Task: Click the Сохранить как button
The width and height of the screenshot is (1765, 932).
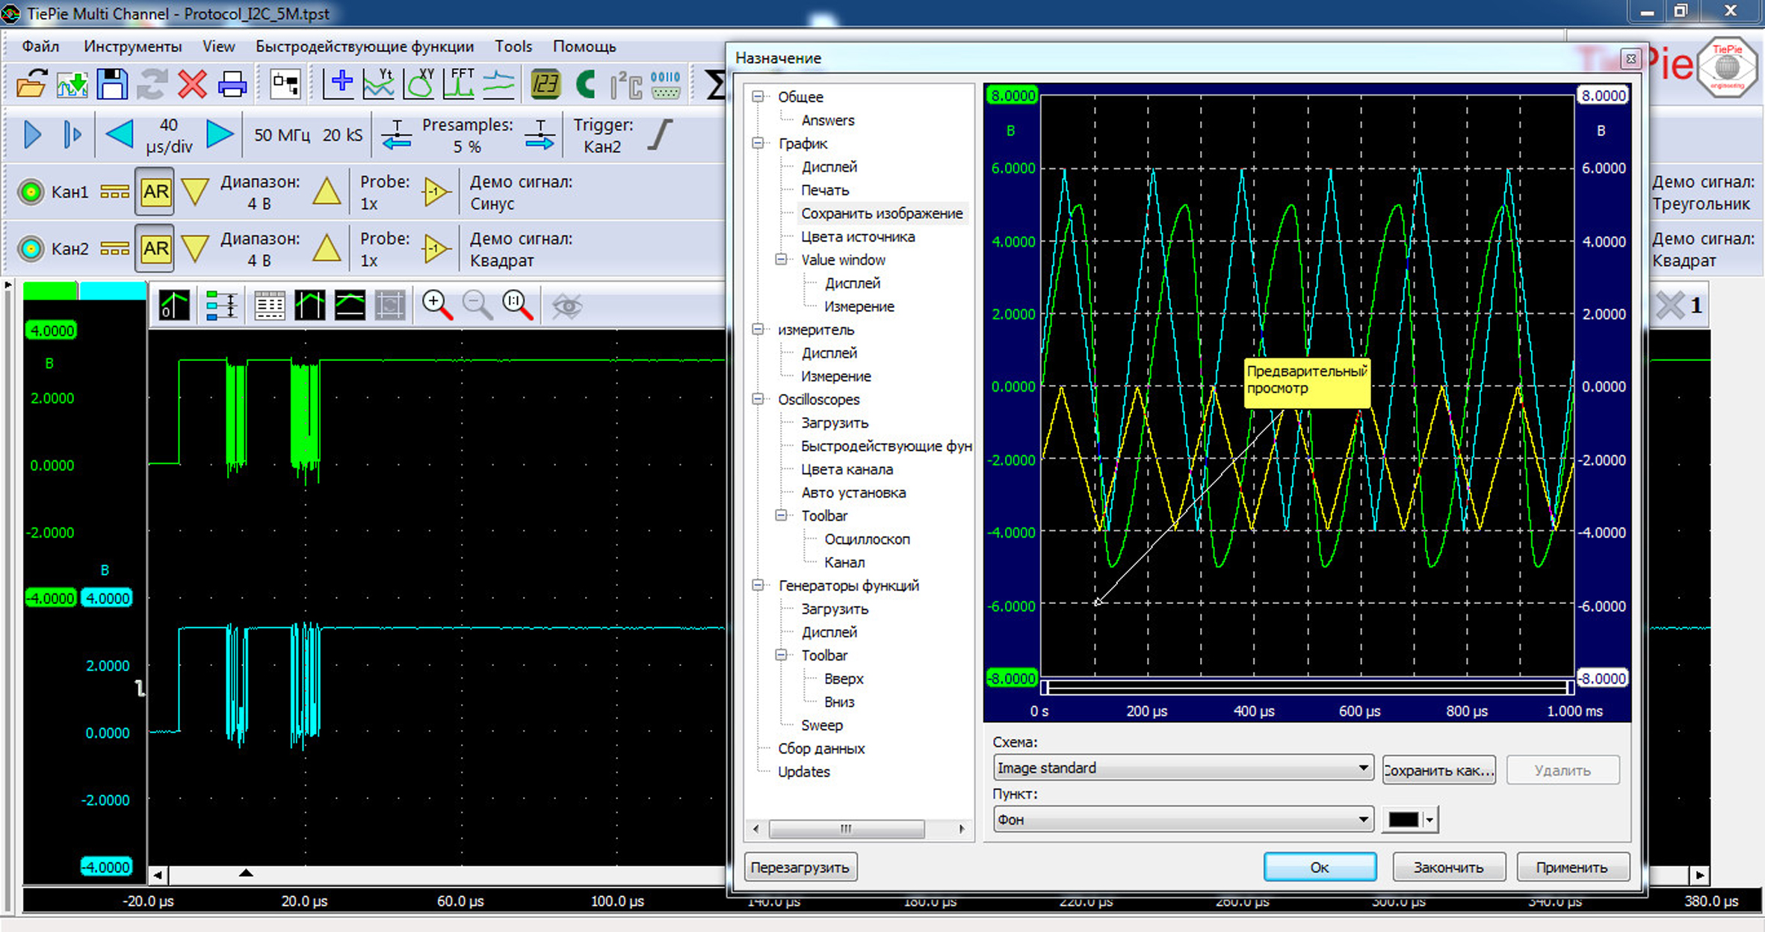Action: tap(1438, 770)
